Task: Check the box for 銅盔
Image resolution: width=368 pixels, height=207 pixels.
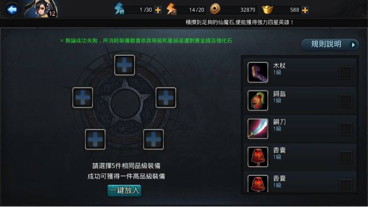Action: point(346,100)
